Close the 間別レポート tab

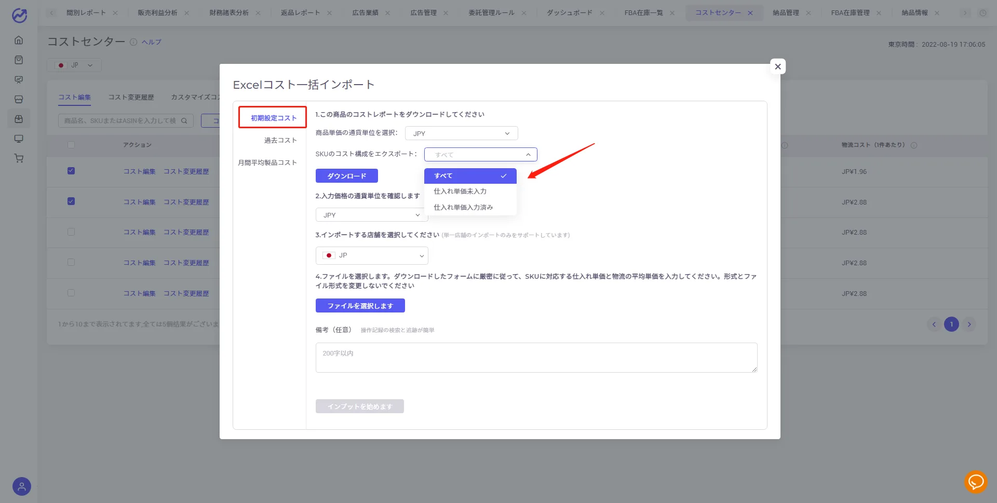[115, 13]
